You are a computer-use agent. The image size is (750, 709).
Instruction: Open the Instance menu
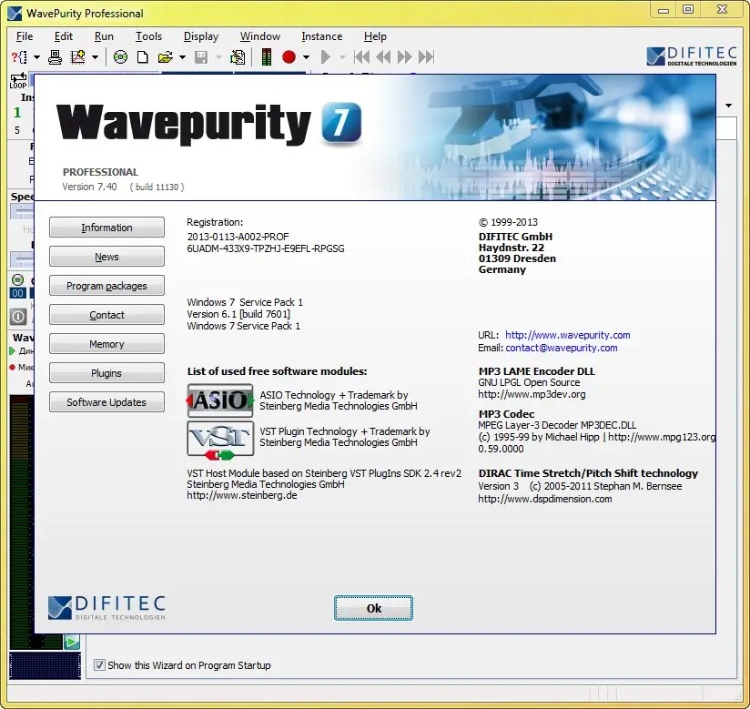point(322,36)
